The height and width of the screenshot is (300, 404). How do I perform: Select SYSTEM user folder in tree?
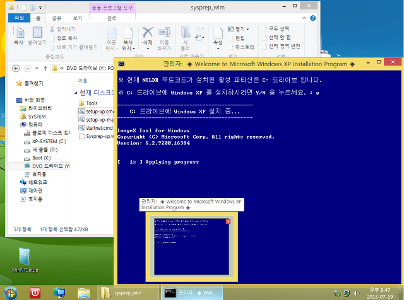click(33, 117)
